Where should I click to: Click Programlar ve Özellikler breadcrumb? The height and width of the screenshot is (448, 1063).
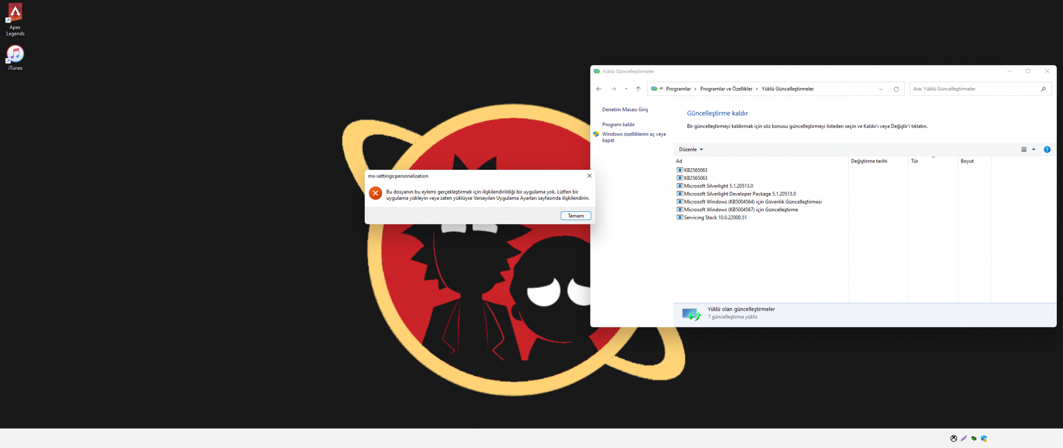[726, 89]
